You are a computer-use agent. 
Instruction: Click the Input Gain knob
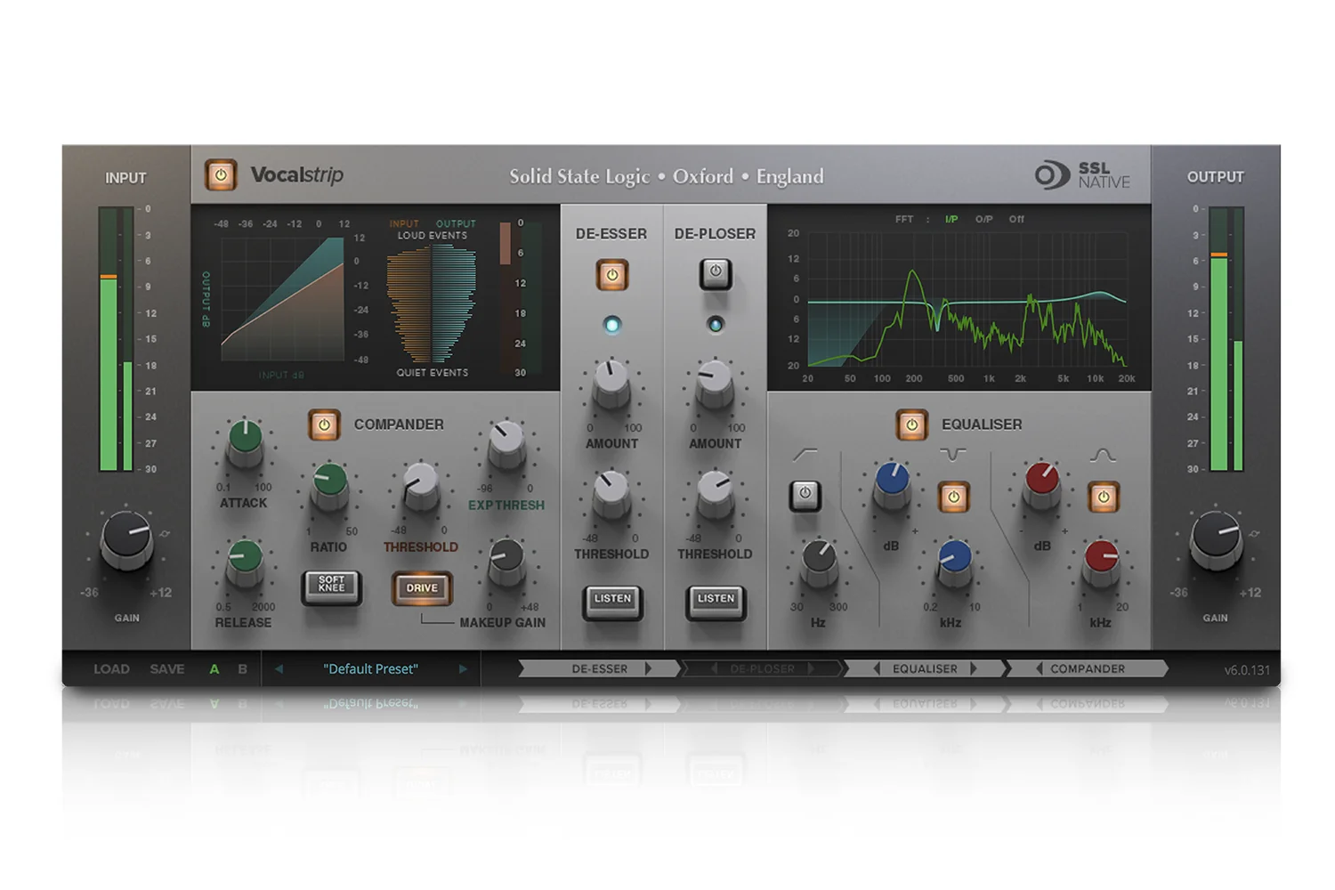[x=126, y=538]
